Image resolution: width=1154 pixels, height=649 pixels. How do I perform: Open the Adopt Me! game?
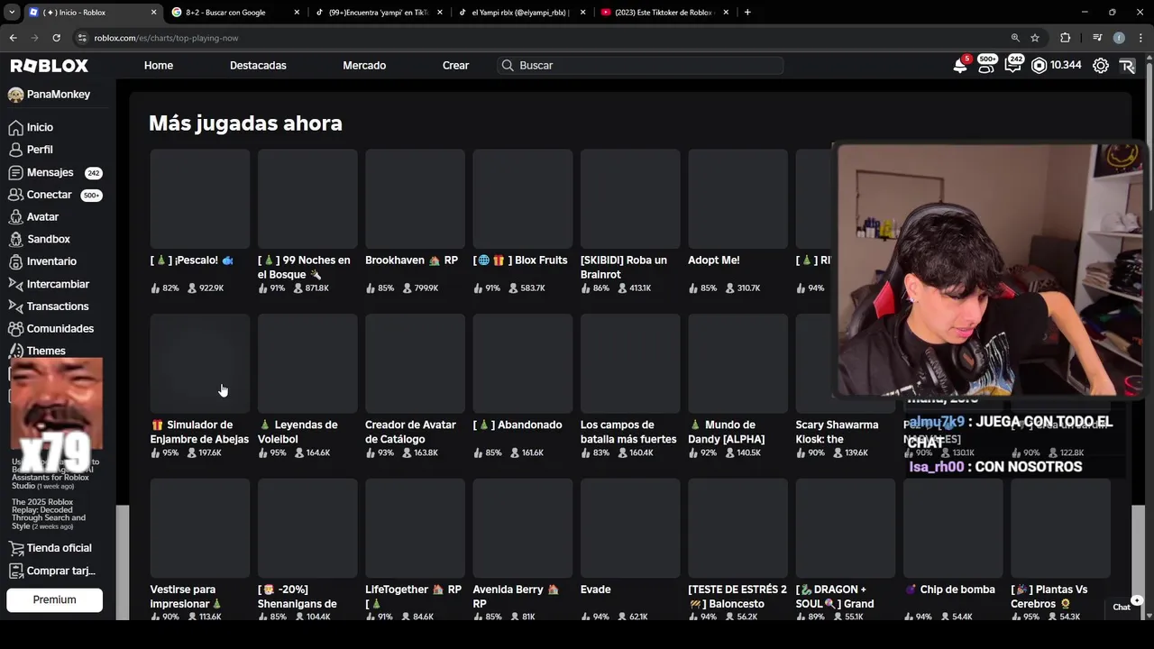pos(737,199)
